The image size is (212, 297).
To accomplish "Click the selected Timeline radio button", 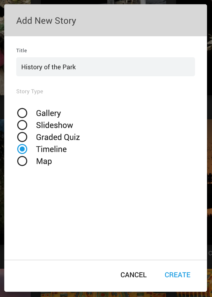I will (22, 149).
